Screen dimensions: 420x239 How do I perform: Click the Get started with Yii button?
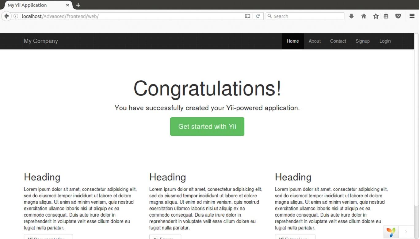pos(207,126)
